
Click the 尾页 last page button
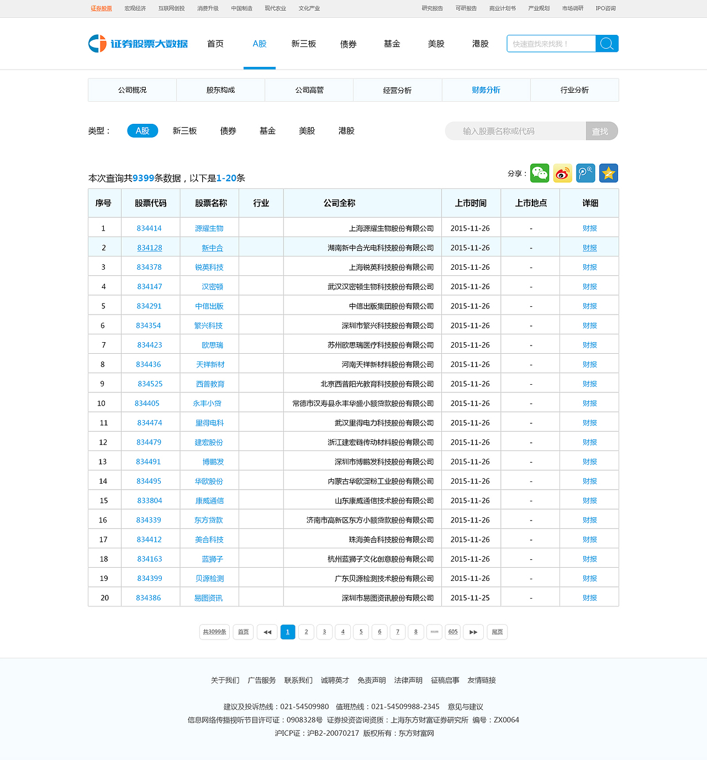coord(497,632)
